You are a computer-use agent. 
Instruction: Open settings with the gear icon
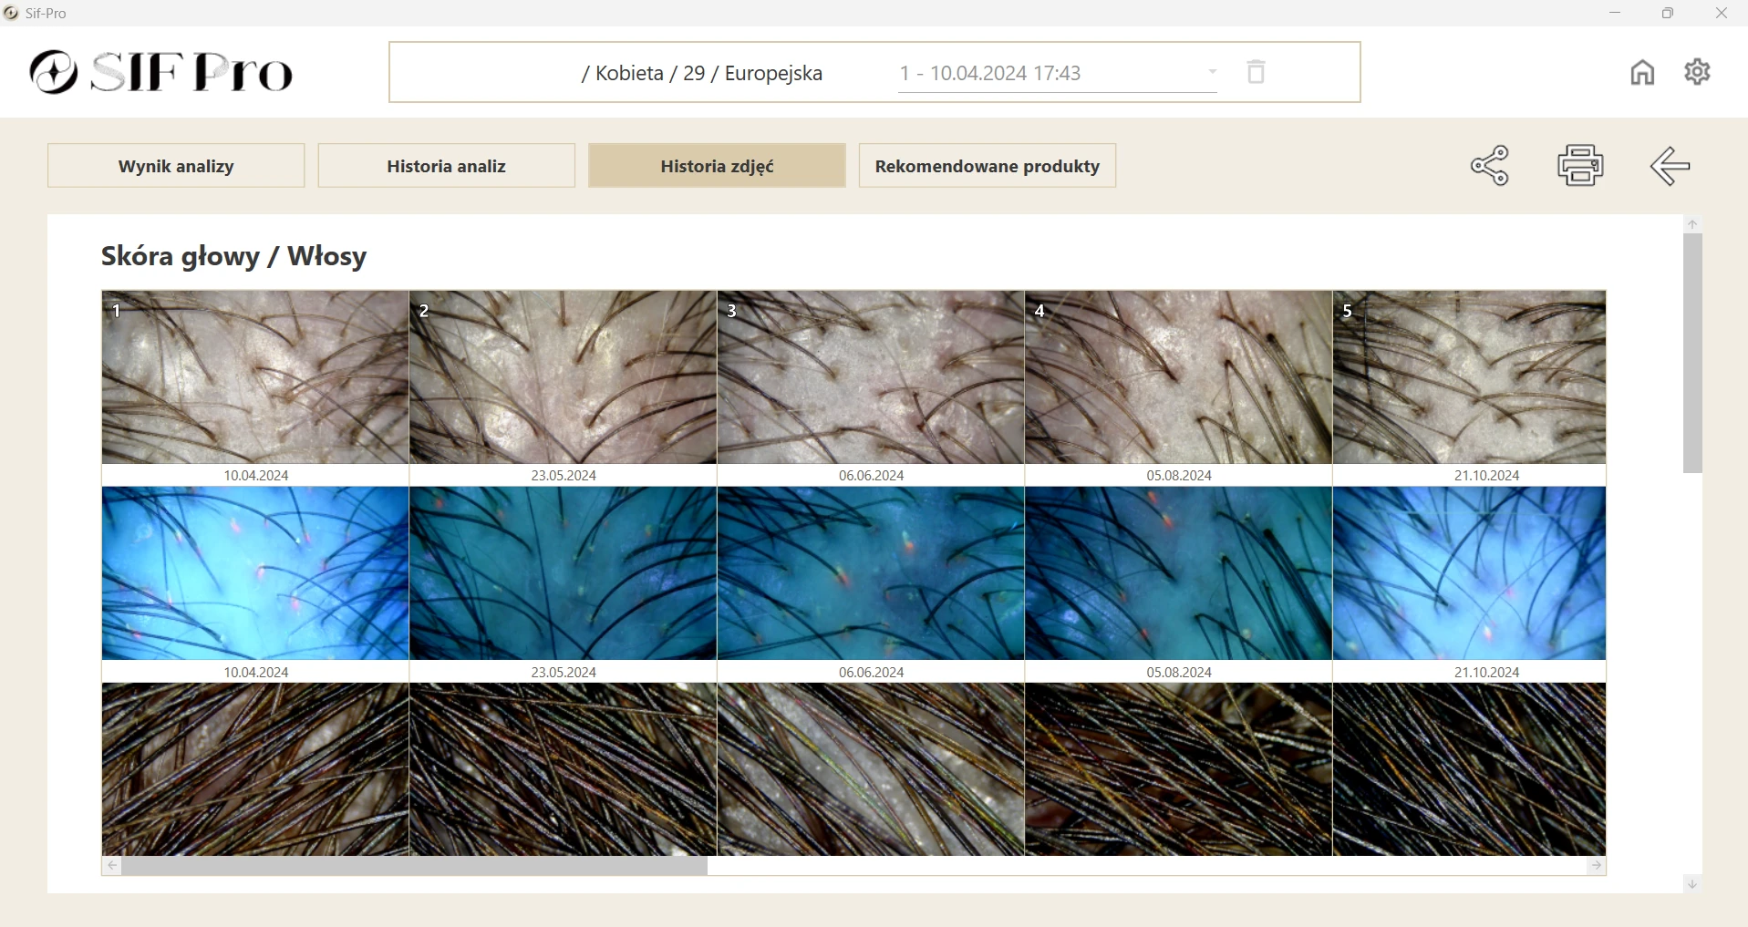coord(1697,71)
